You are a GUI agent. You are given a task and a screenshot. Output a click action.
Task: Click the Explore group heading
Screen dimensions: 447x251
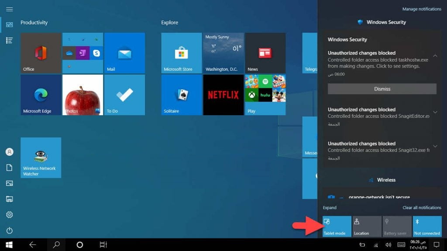pyautogui.click(x=170, y=23)
